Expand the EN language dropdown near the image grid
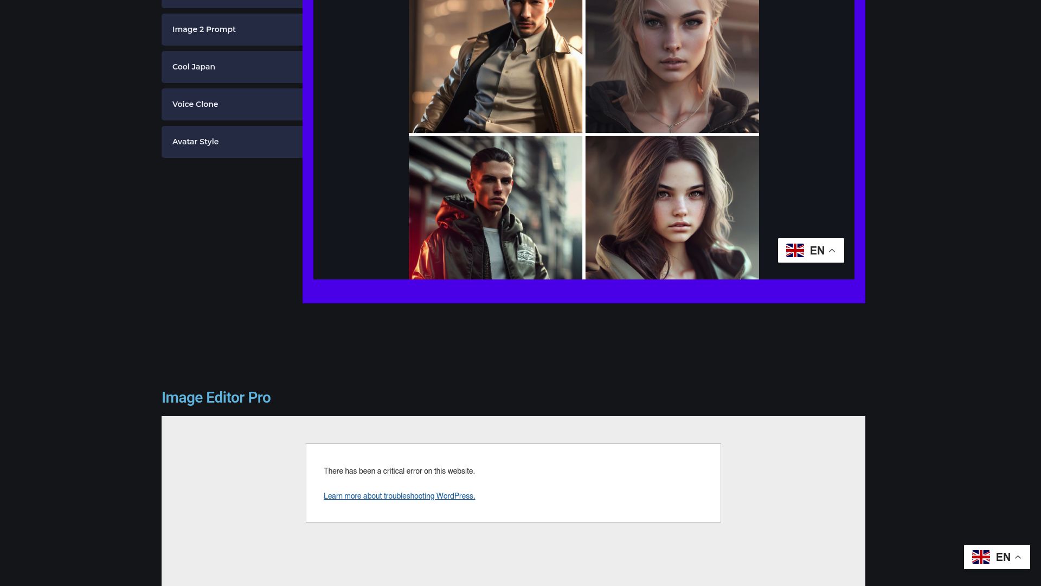Viewport: 1041px width, 586px height. 811,250
